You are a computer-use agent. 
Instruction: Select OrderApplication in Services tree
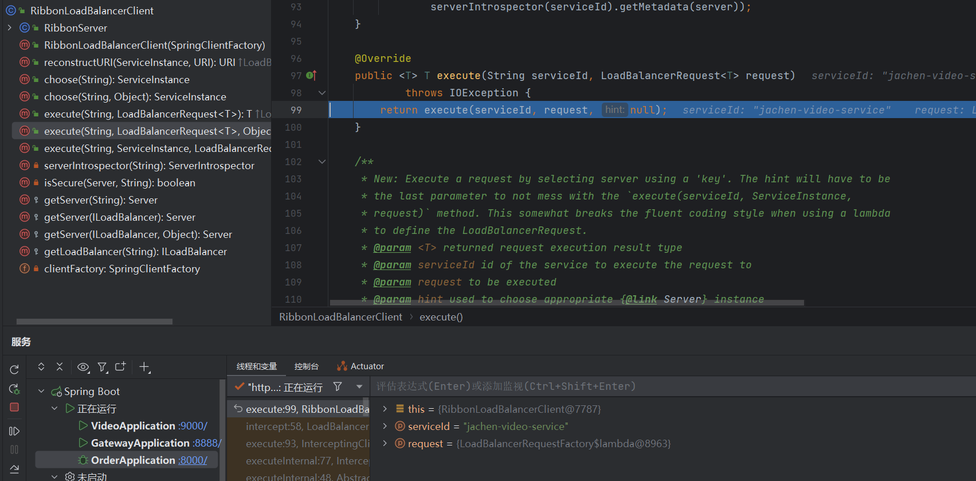point(133,460)
